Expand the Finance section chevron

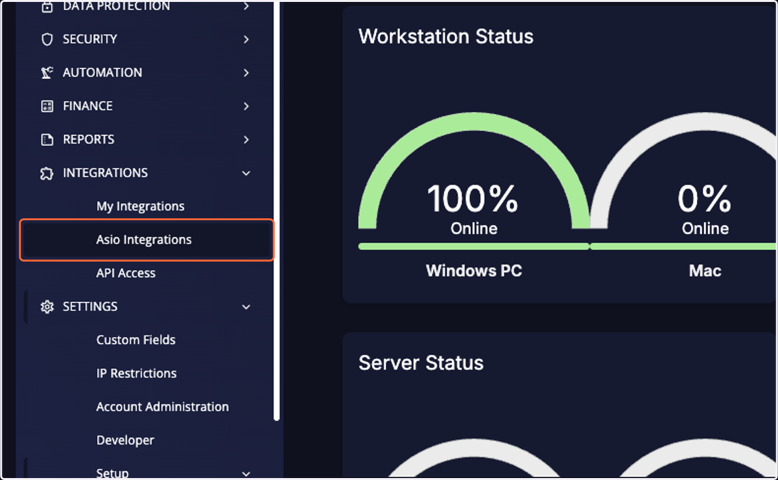246,106
